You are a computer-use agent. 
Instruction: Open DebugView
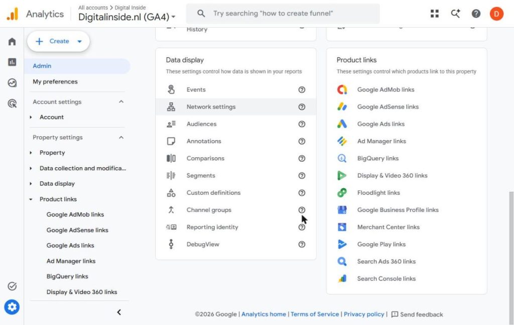pyautogui.click(x=236, y=244)
